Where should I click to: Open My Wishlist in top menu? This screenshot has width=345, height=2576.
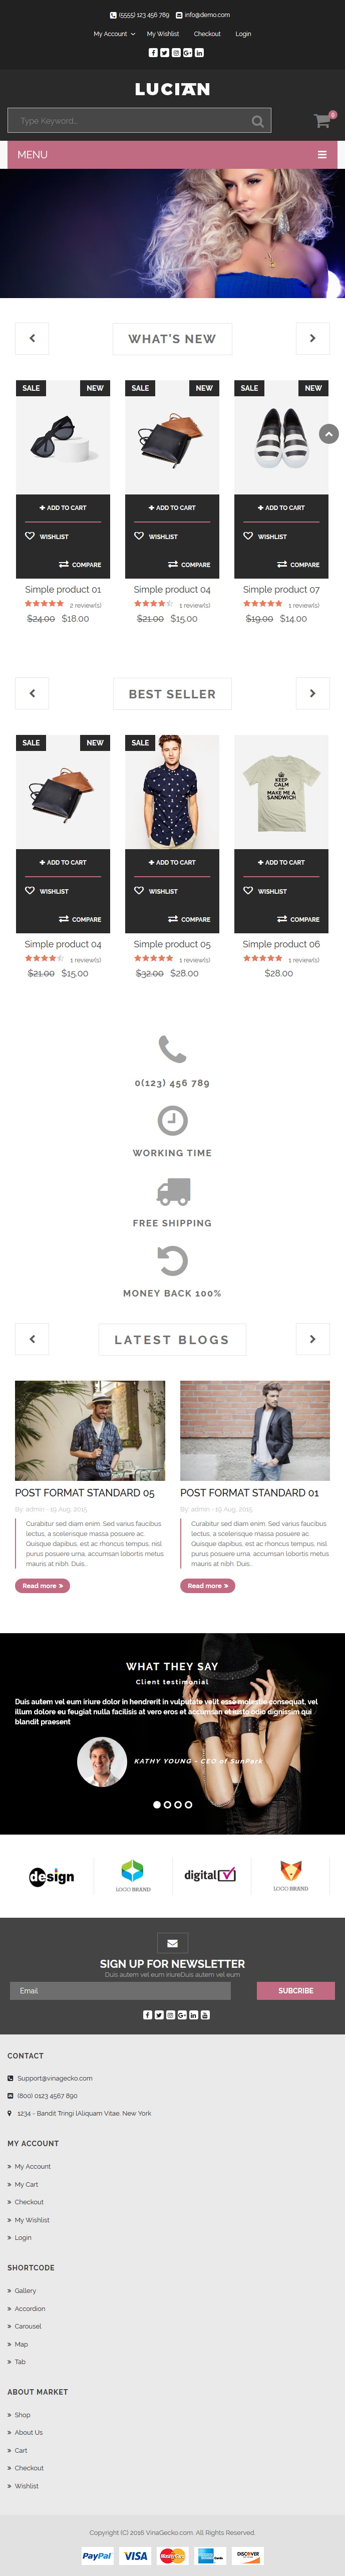pyautogui.click(x=163, y=34)
